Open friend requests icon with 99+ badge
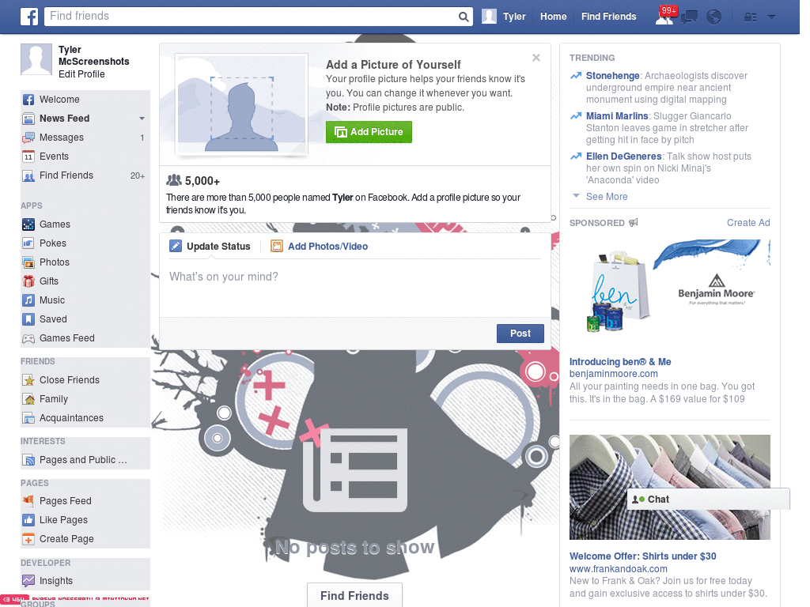The image size is (810, 607). (664, 17)
